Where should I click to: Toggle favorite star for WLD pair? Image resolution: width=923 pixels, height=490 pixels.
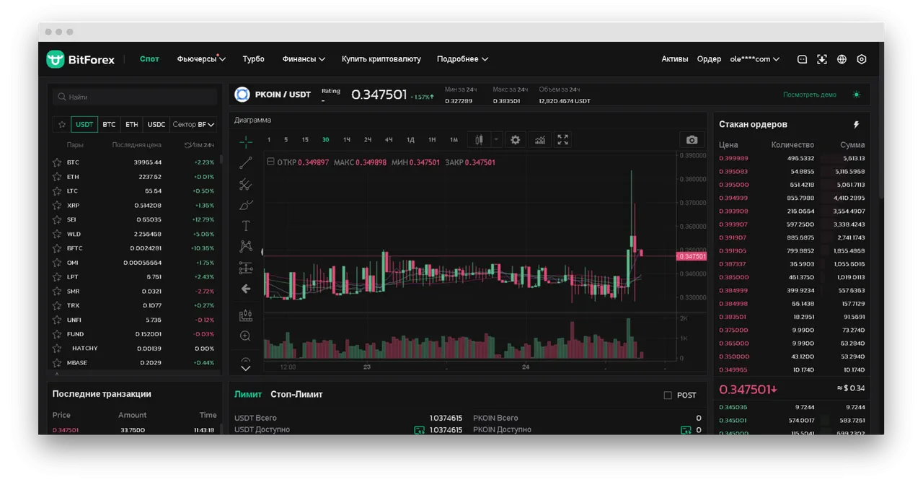57,234
